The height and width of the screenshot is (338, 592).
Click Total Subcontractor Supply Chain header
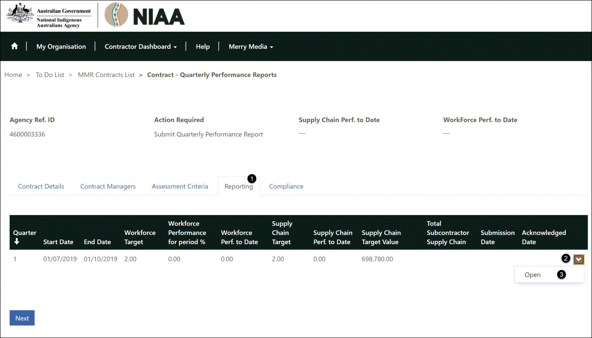click(x=448, y=233)
